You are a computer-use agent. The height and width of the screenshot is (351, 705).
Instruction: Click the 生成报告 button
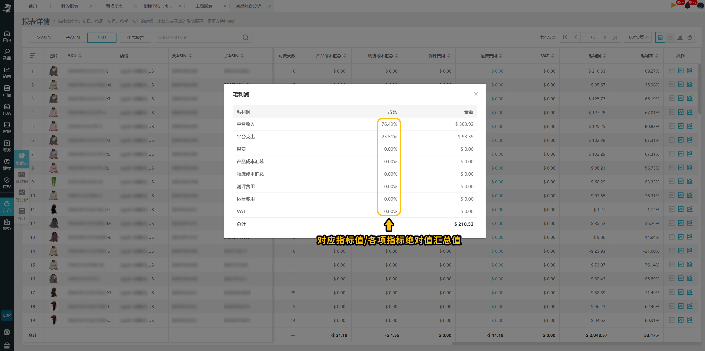click(x=135, y=37)
